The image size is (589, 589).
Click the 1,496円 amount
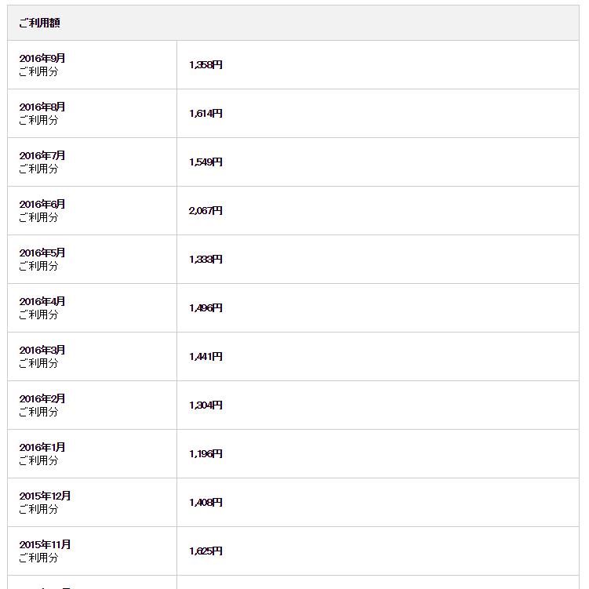point(205,308)
